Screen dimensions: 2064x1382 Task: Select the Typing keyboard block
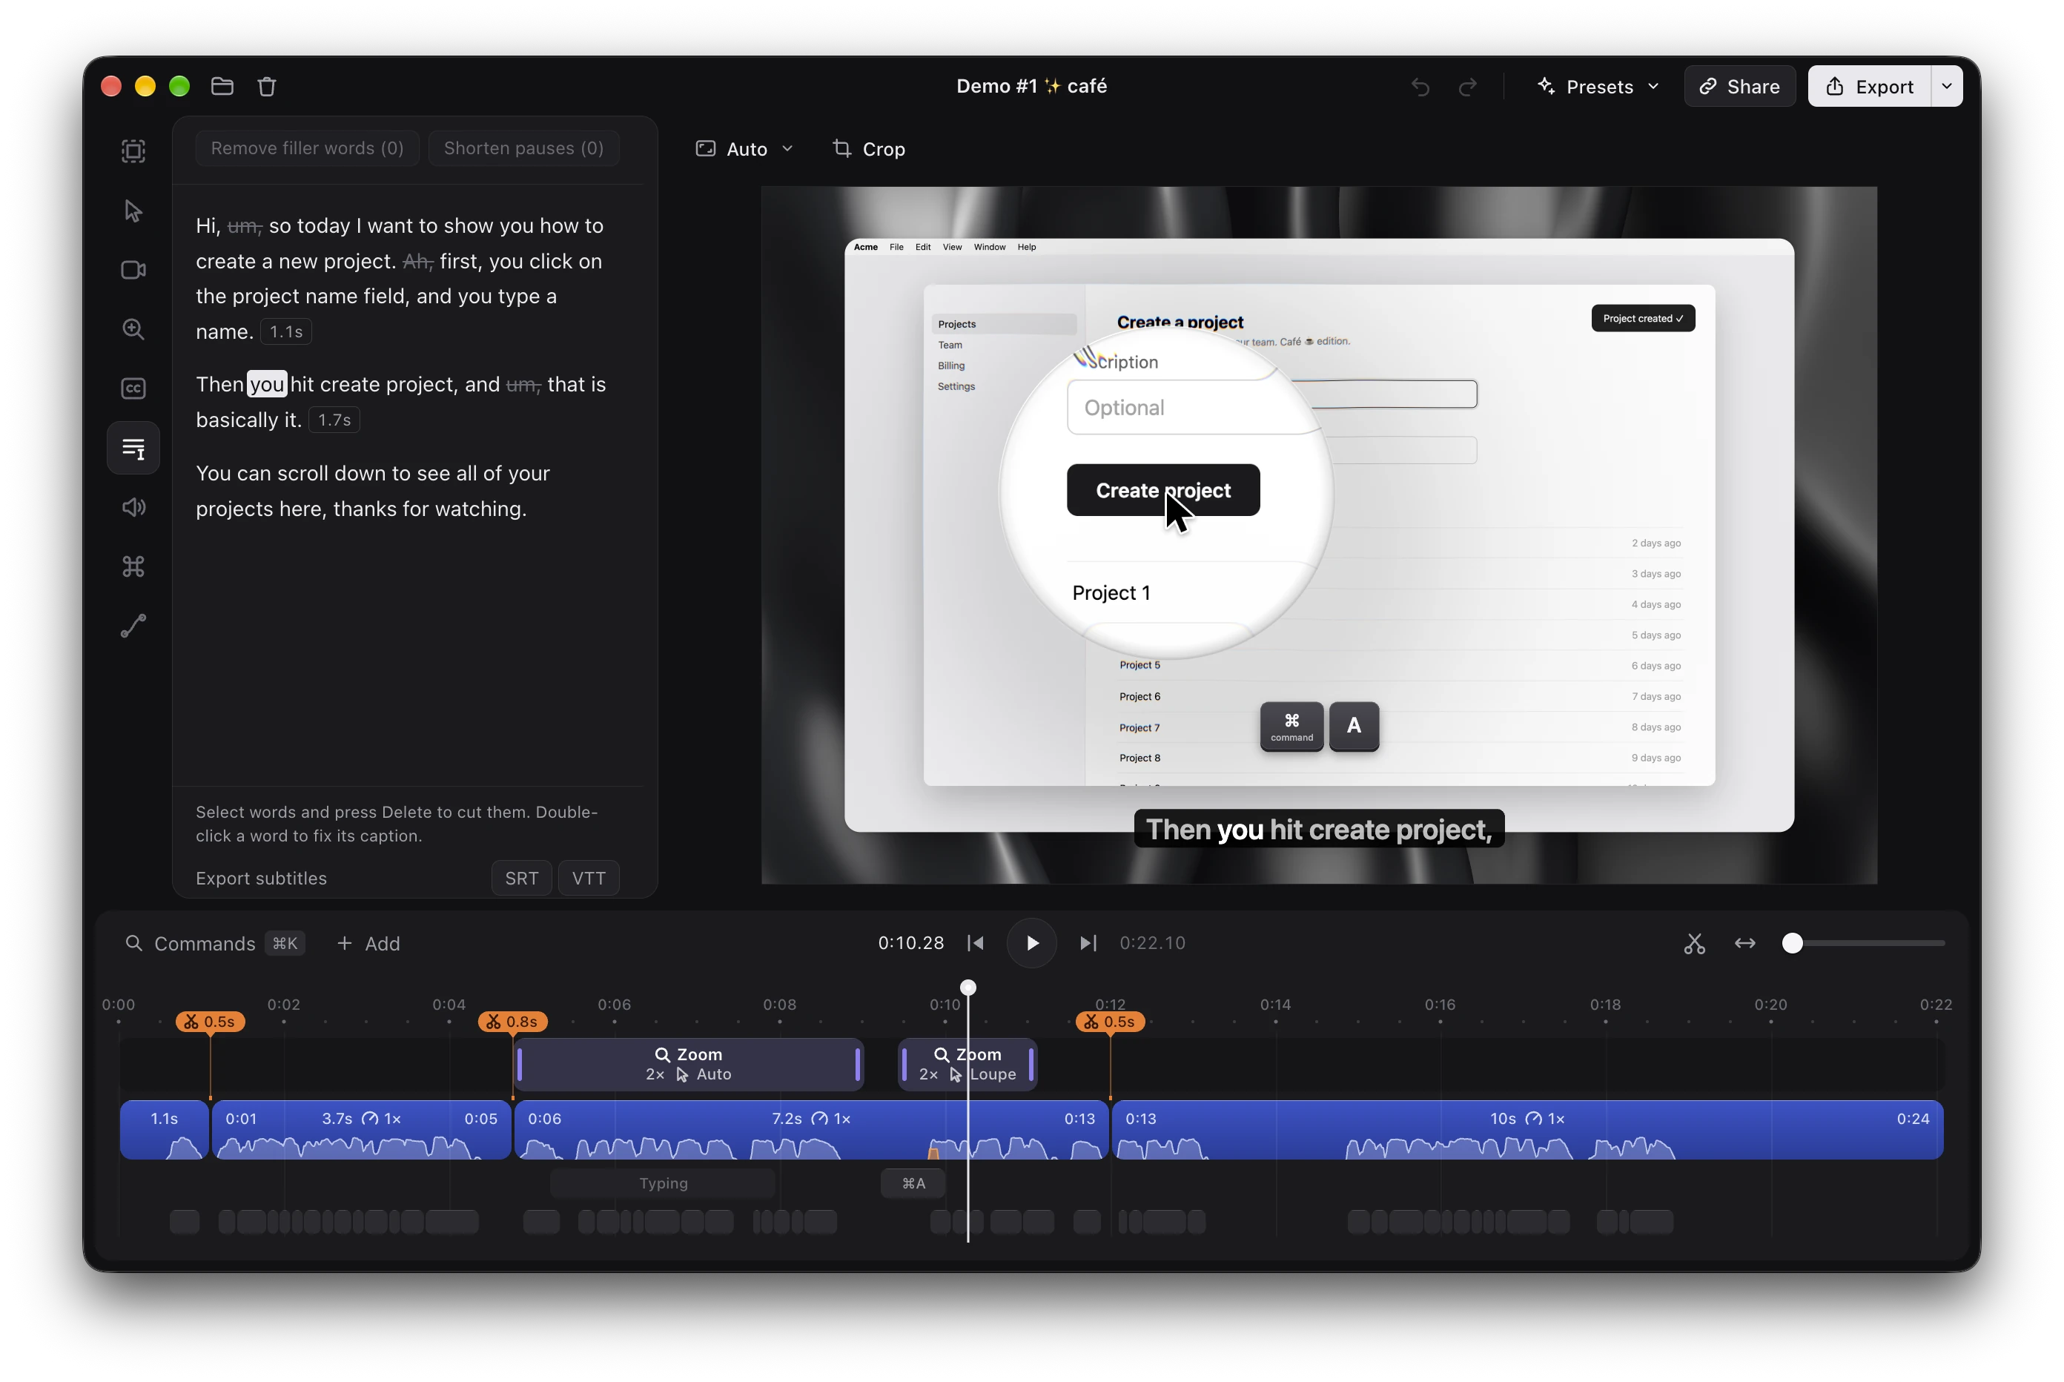coord(663,1183)
